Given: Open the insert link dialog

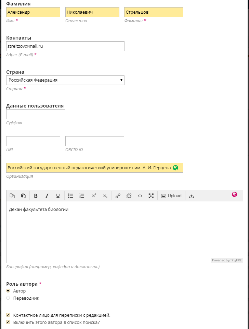Looking at the screenshot, I should tap(118, 196).
